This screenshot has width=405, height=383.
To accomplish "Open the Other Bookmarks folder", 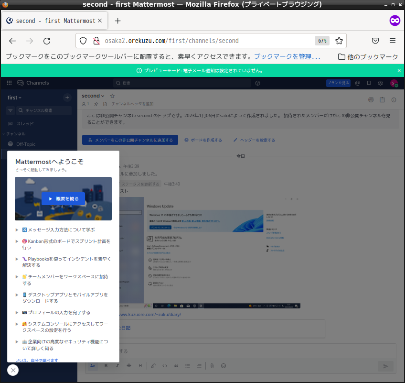I will (x=368, y=56).
